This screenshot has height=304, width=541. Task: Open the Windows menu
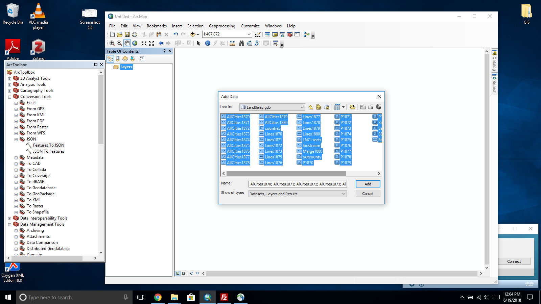pyautogui.click(x=273, y=26)
